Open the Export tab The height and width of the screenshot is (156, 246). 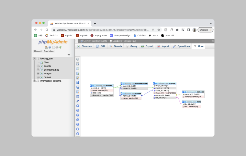(147, 46)
